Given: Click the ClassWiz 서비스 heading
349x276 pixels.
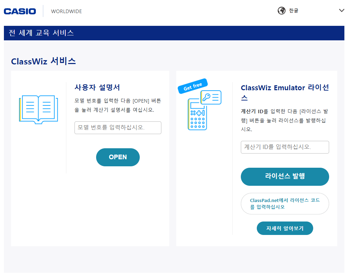Looking at the screenshot, I should [x=43, y=61].
